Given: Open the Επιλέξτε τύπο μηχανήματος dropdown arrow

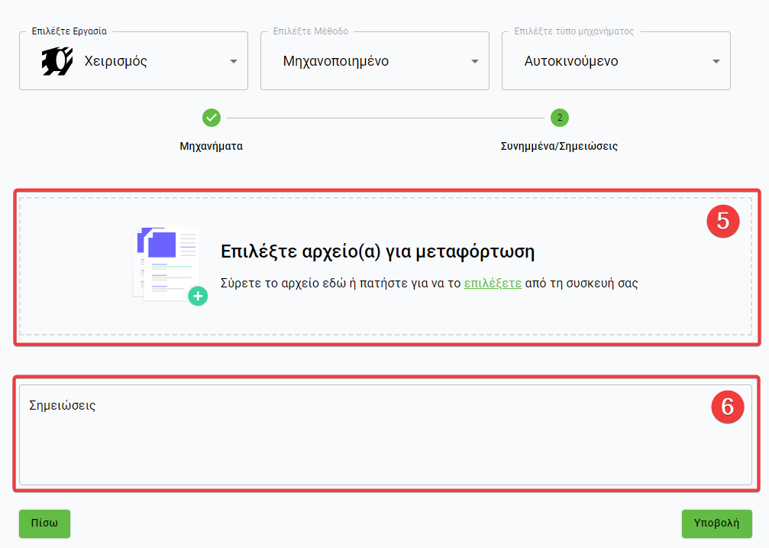Looking at the screenshot, I should [716, 62].
